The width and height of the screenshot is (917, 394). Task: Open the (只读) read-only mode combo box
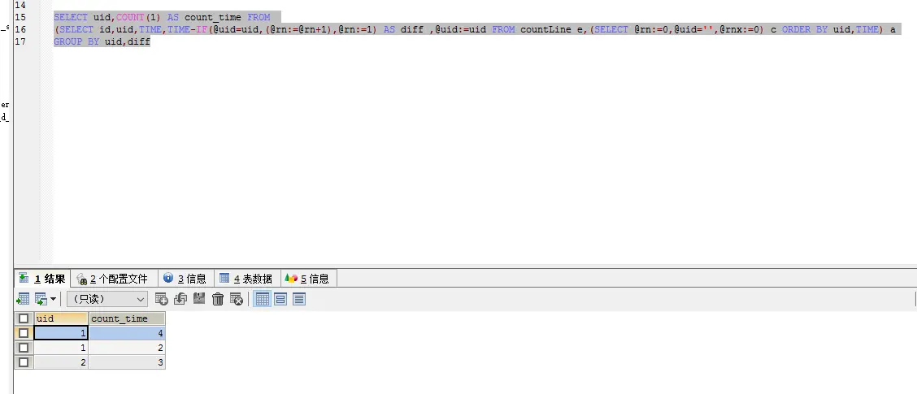pyautogui.click(x=107, y=299)
